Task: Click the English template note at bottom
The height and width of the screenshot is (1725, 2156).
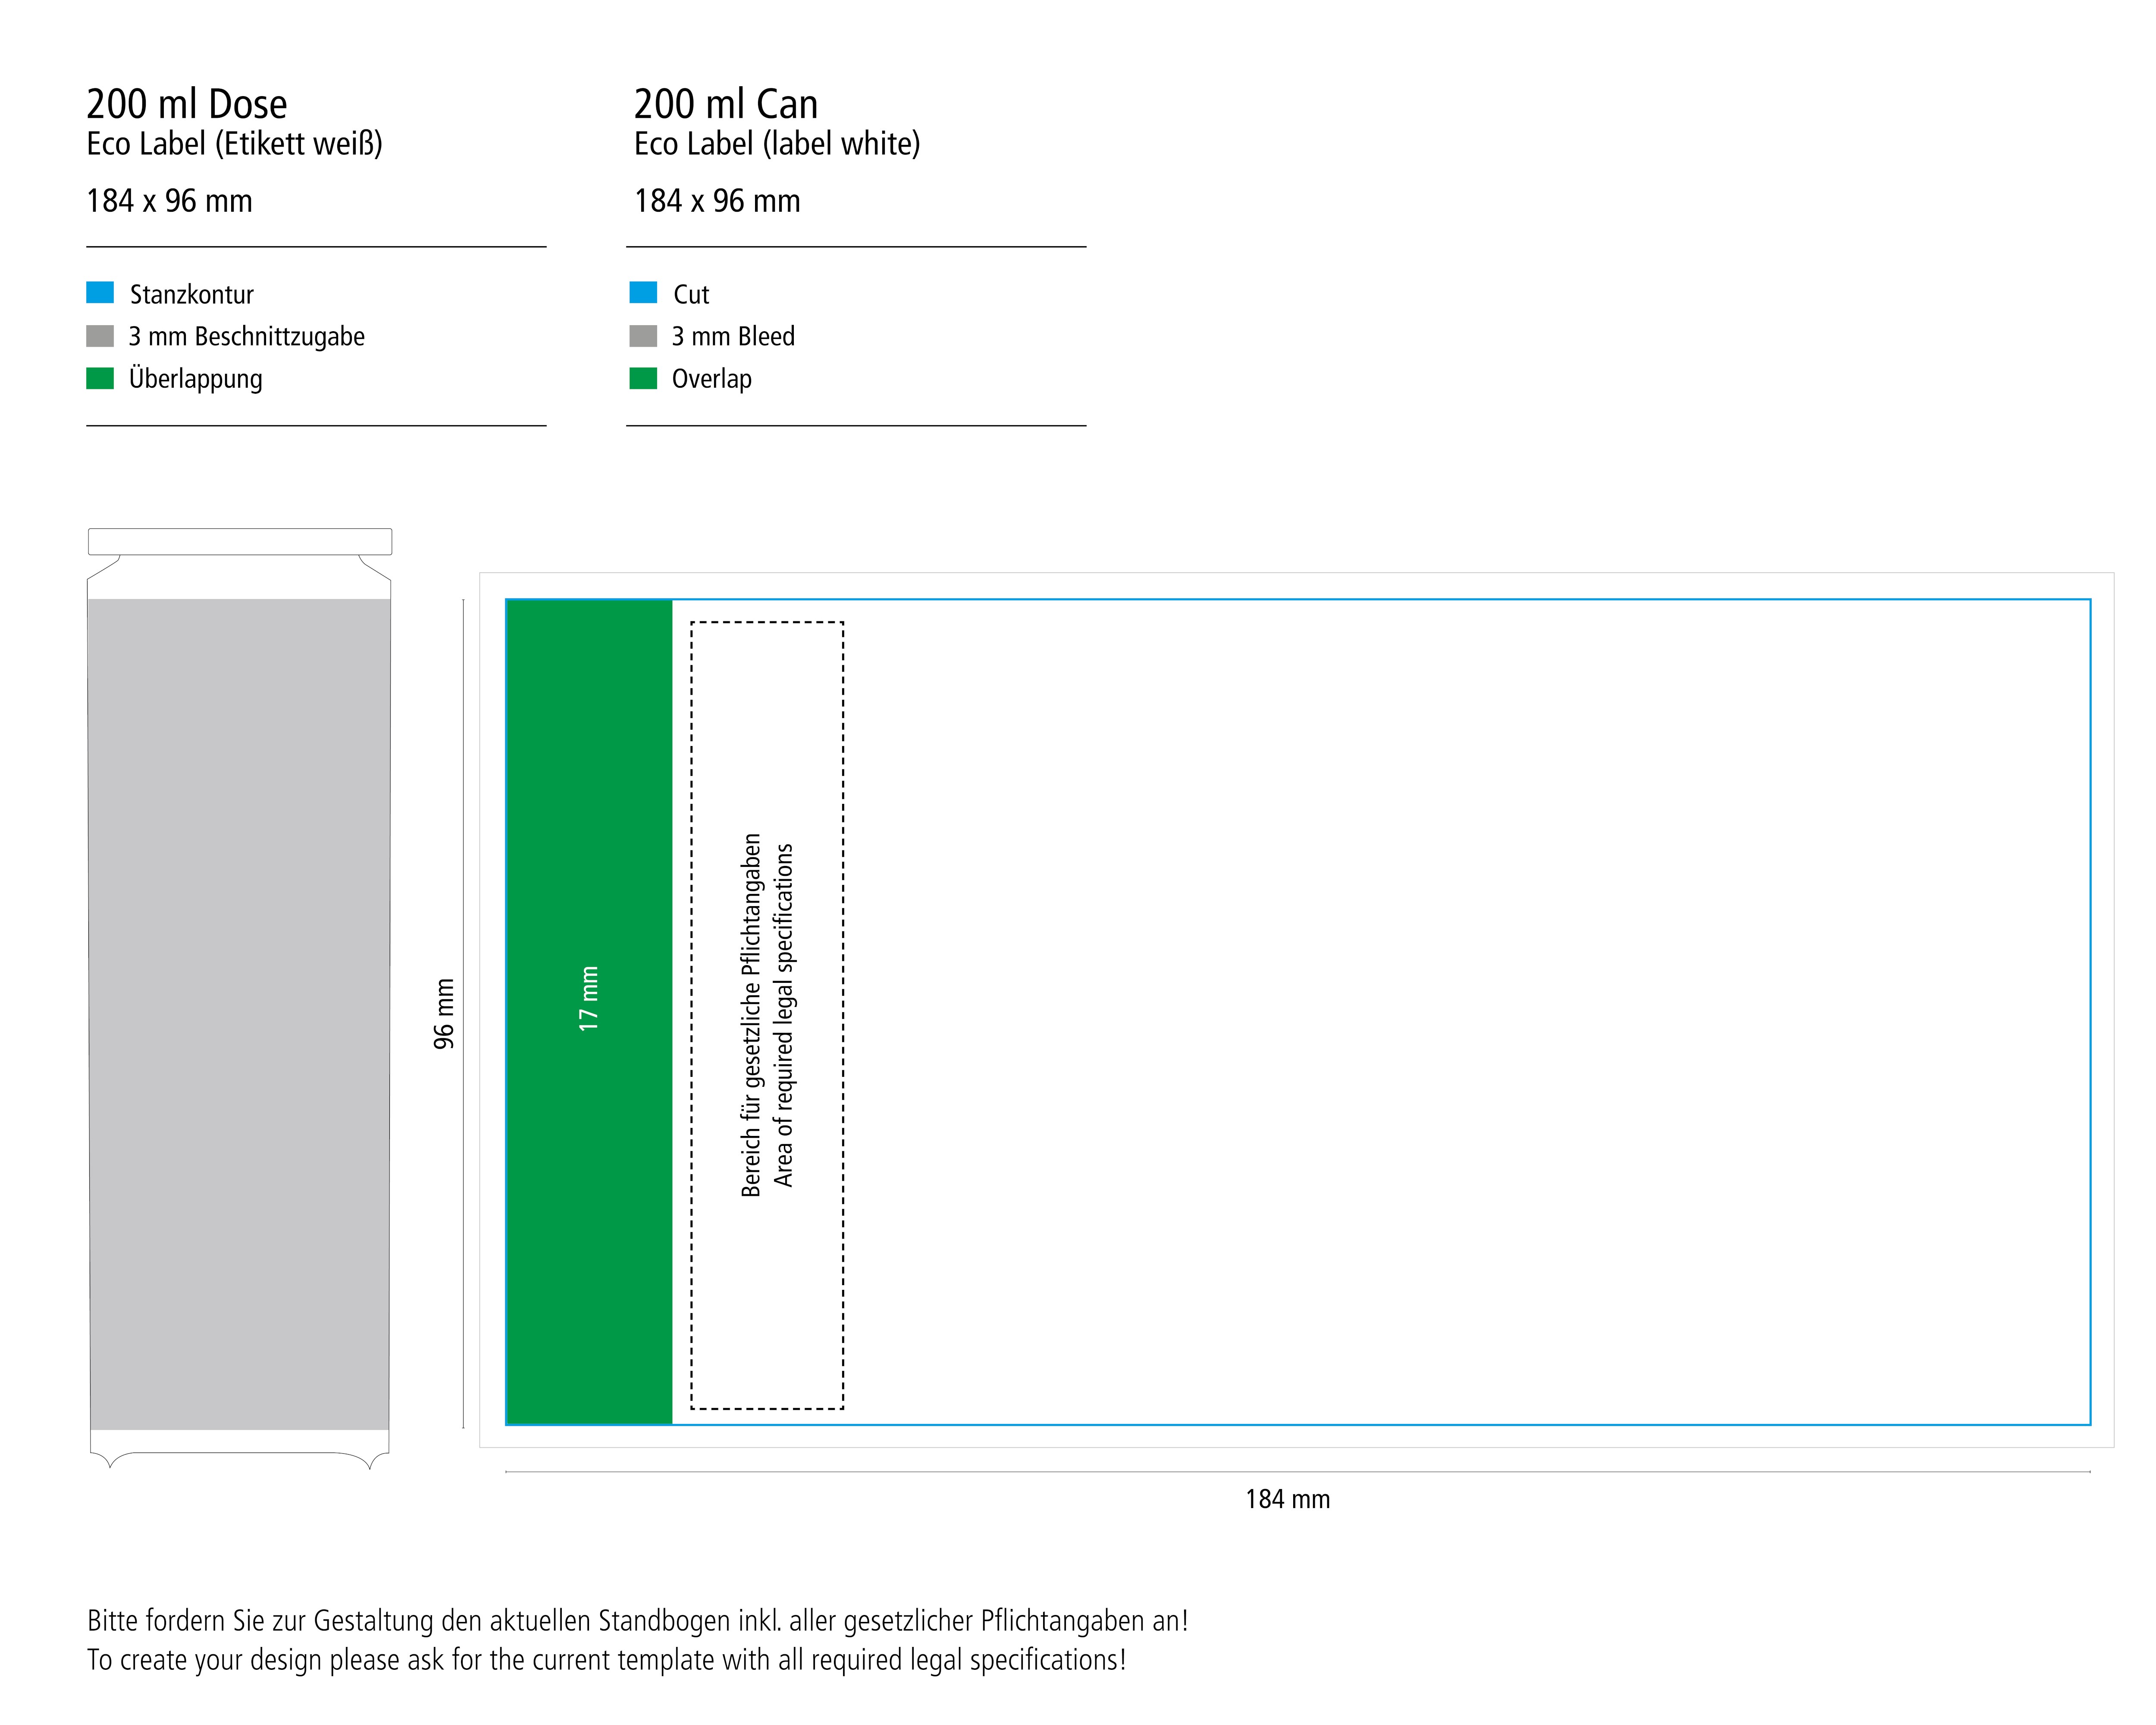Action: pyautogui.click(x=606, y=1660)
